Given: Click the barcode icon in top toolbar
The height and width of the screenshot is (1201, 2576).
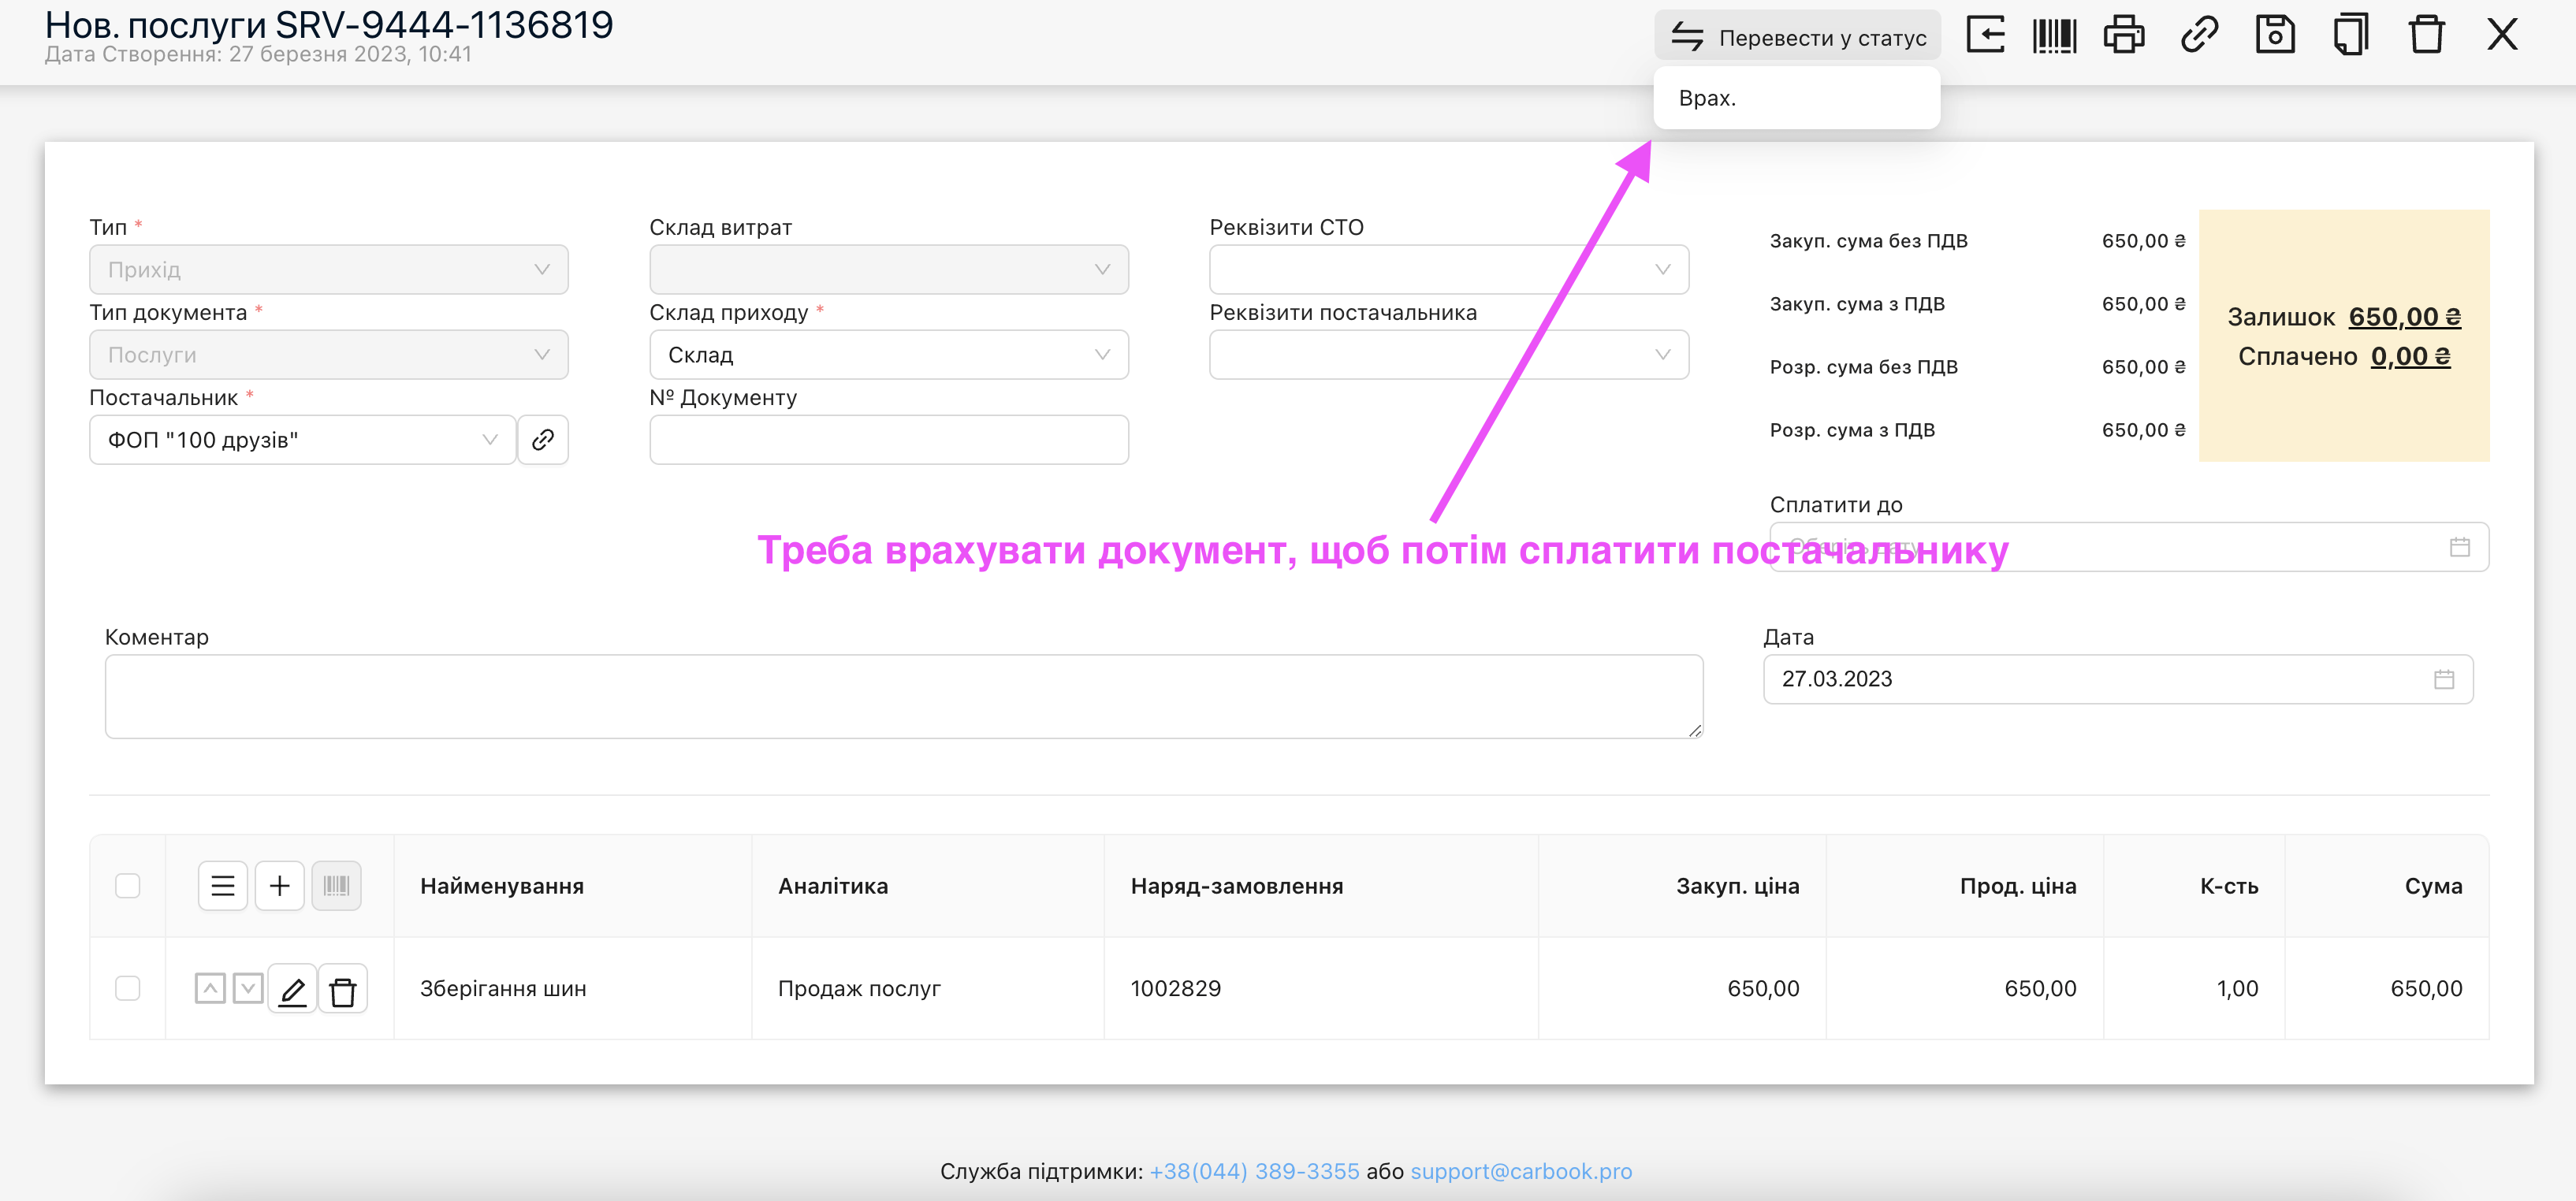Looking at the screenshot, I should [2054, 35].
